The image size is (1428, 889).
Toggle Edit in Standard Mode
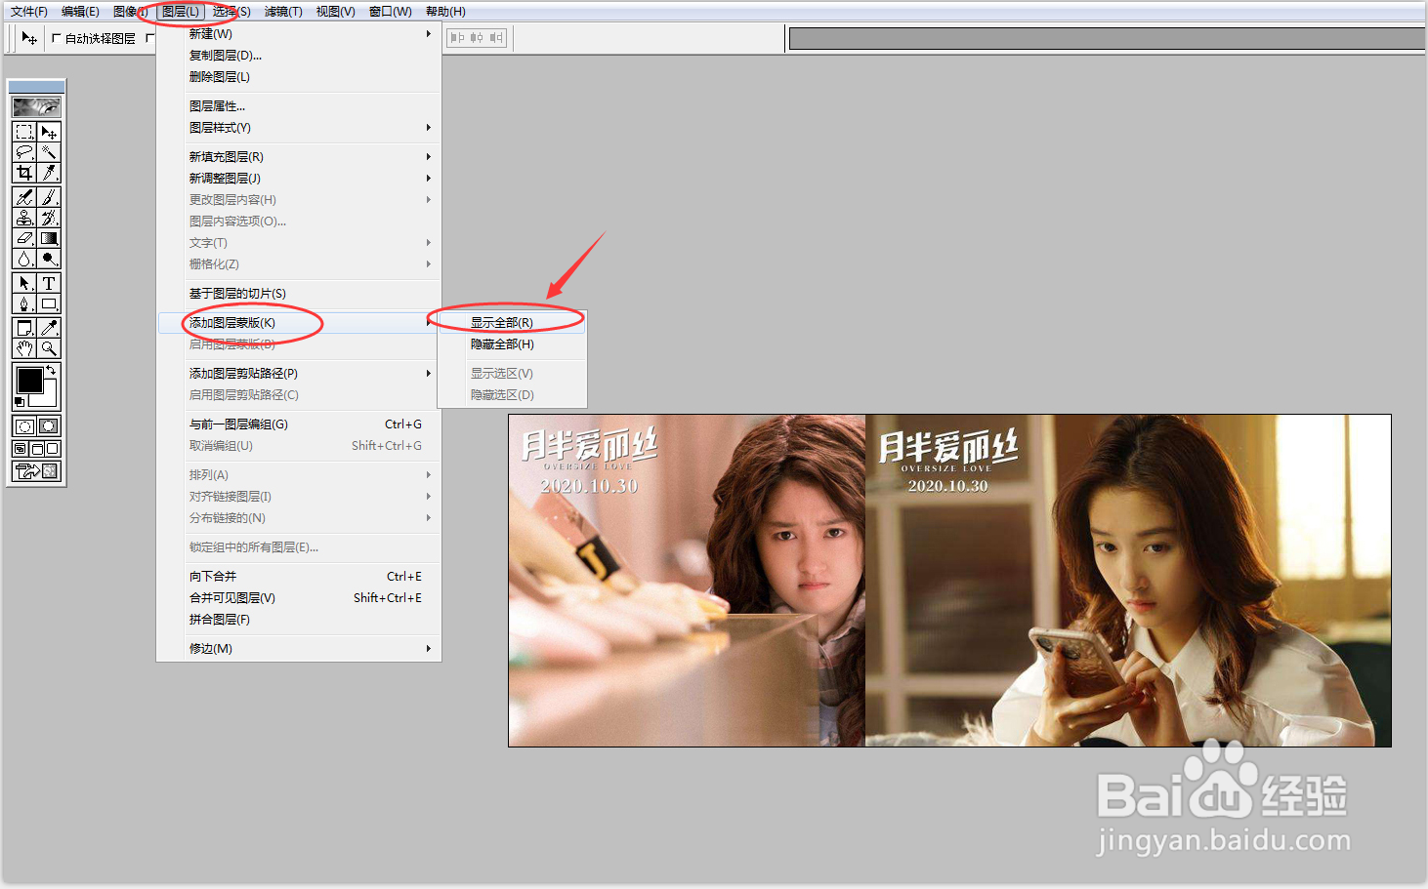(x=24, y=425)
